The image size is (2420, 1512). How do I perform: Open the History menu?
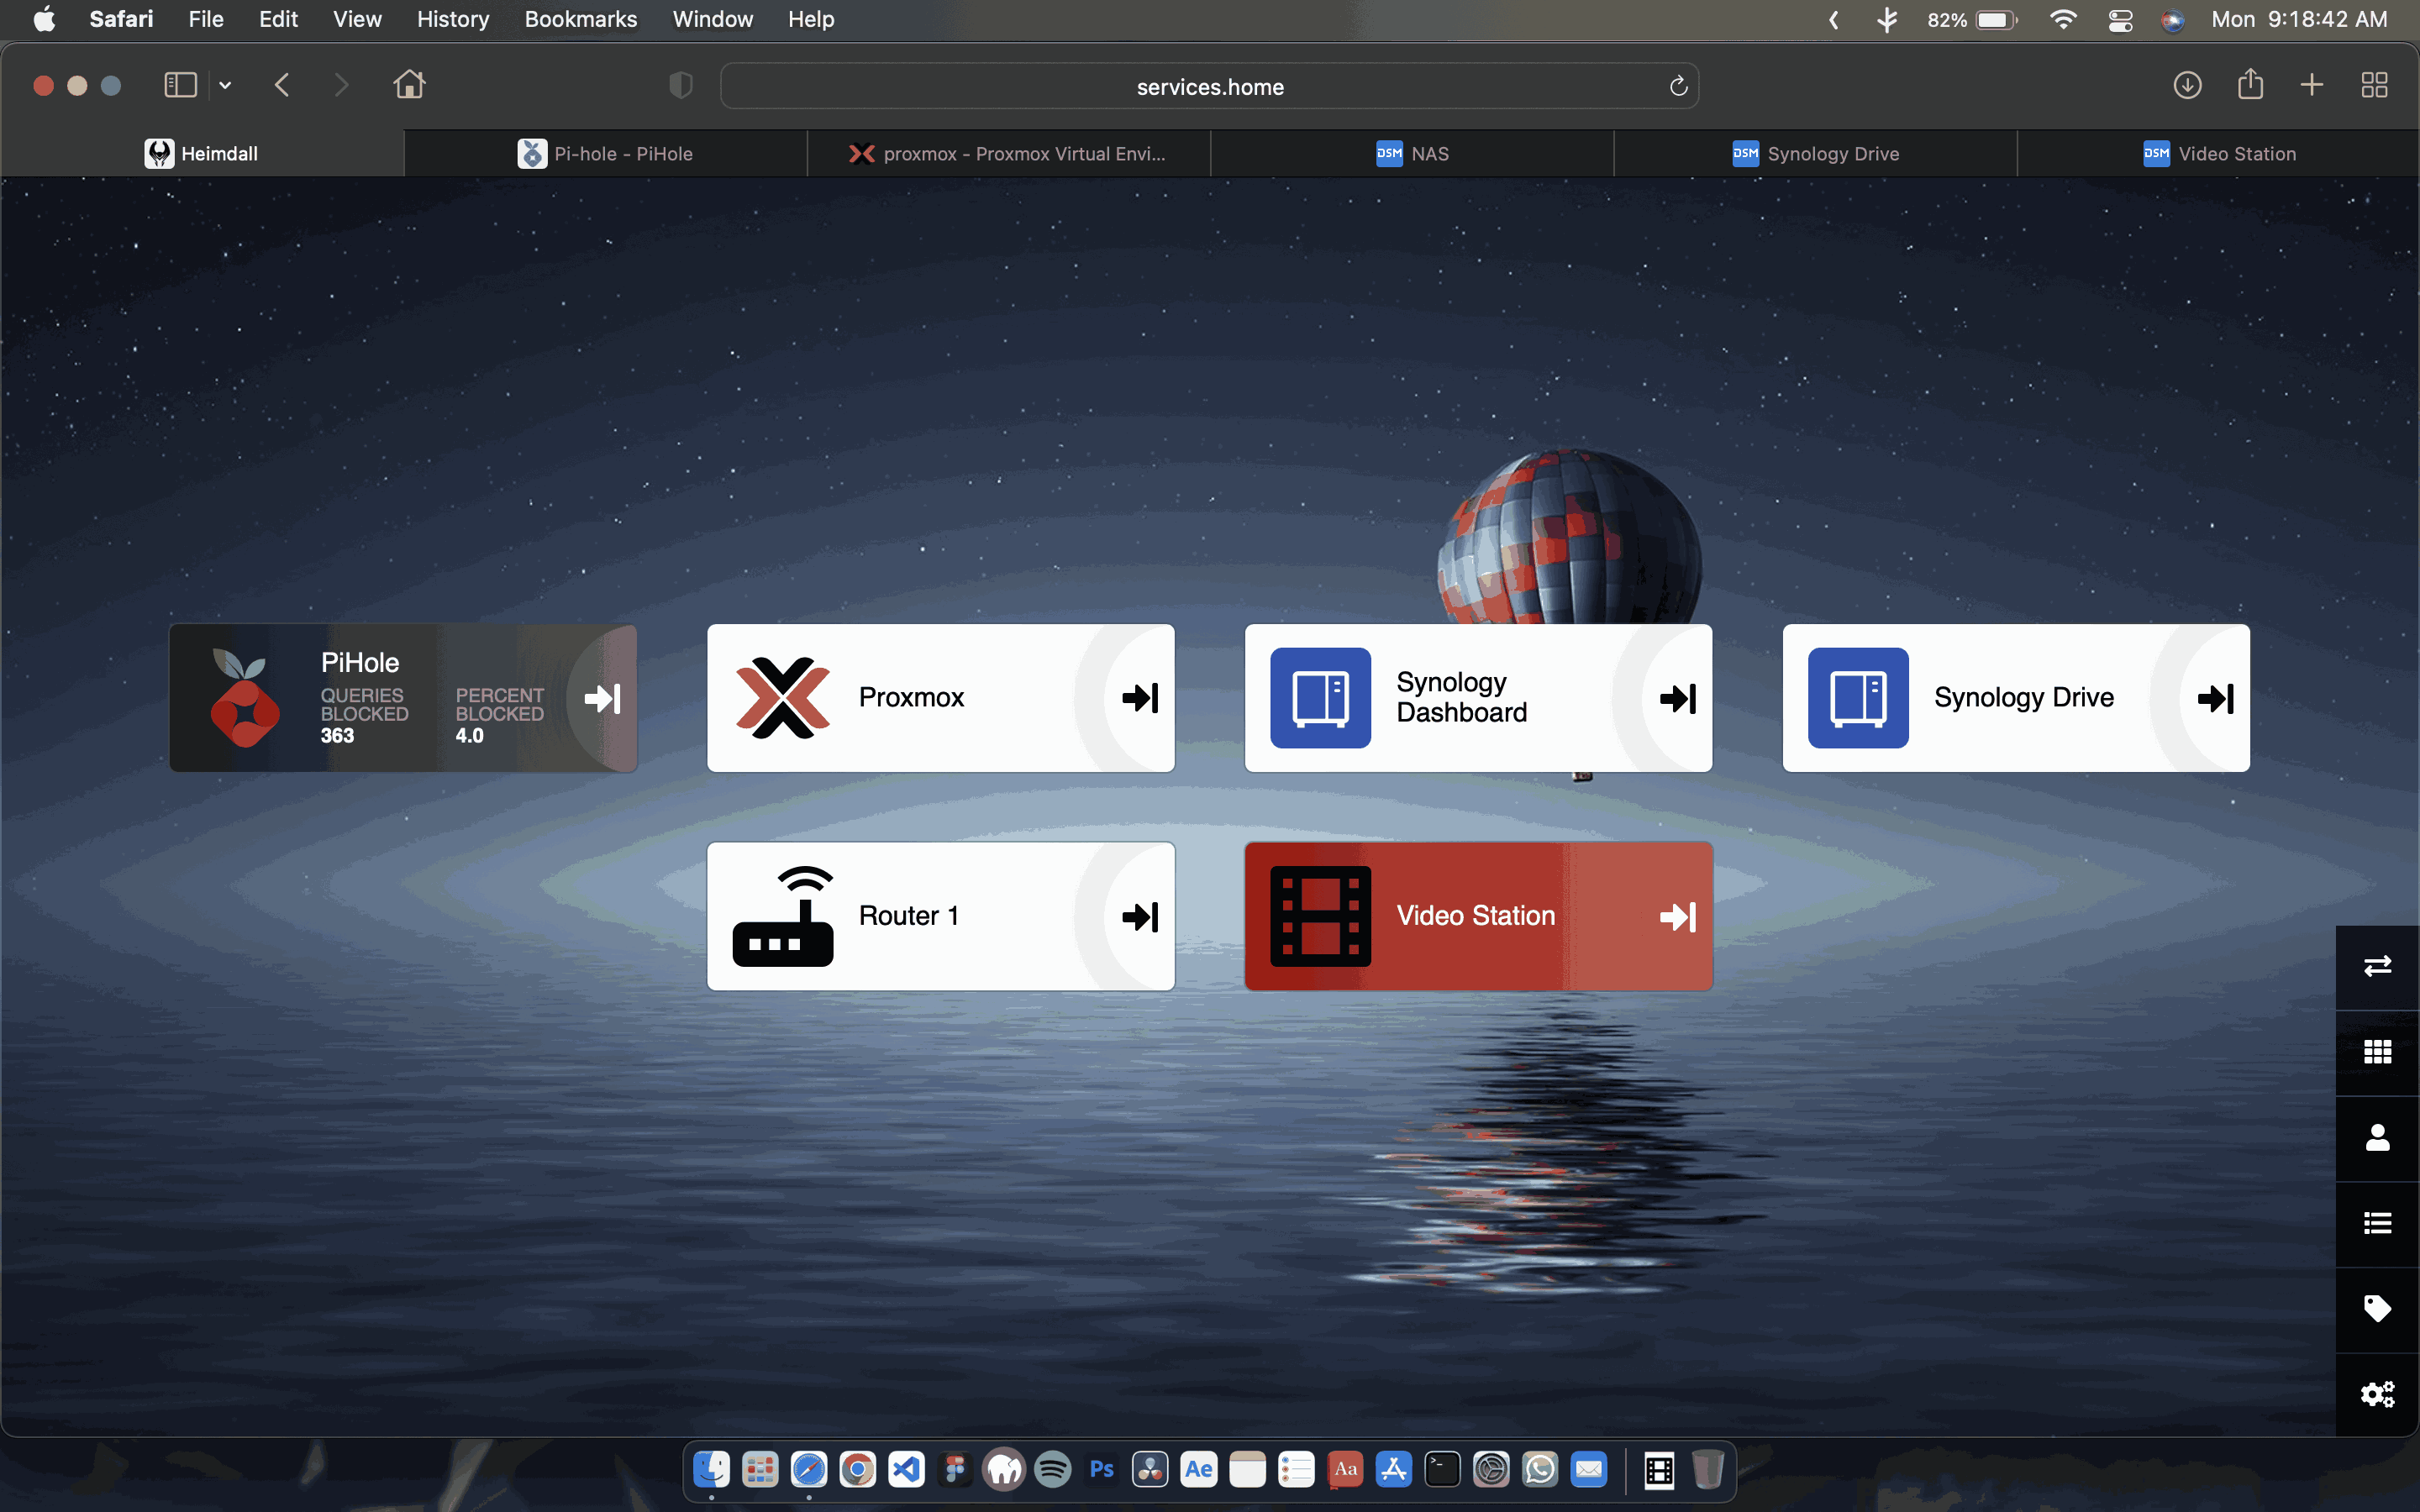coord(453,19)
